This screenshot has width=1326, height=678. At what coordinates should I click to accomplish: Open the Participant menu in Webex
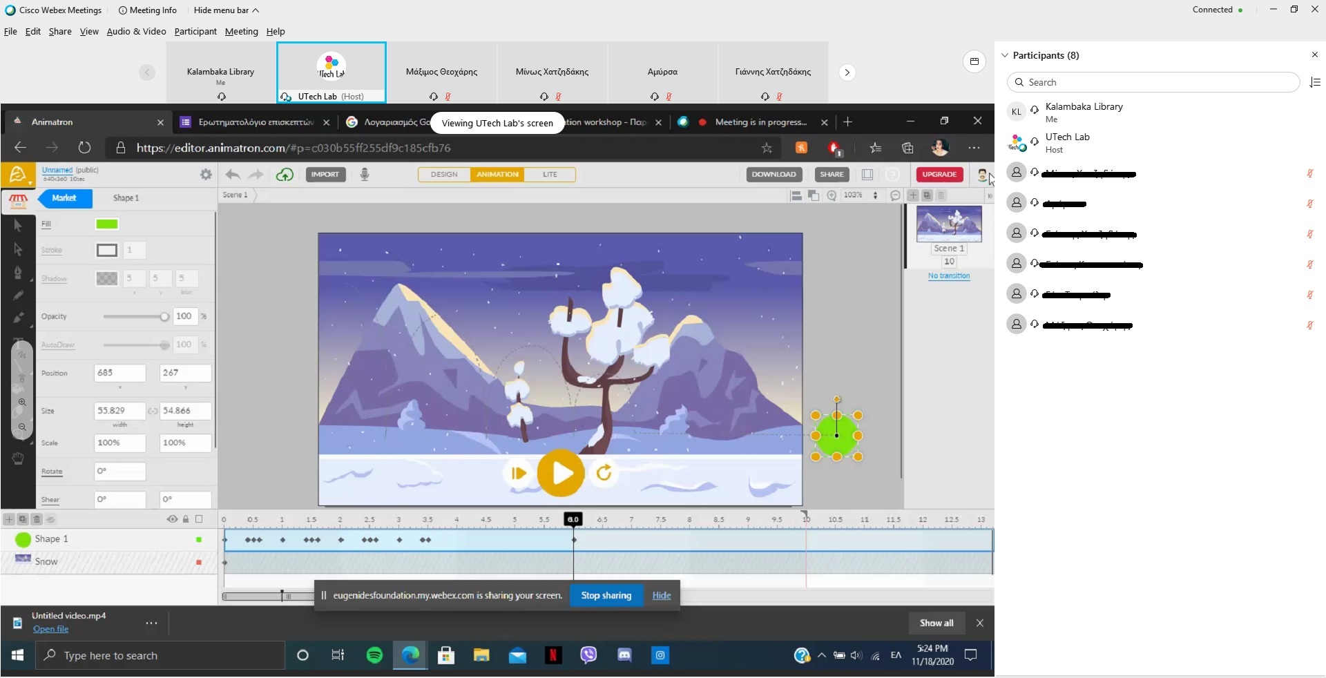(195, 31)
